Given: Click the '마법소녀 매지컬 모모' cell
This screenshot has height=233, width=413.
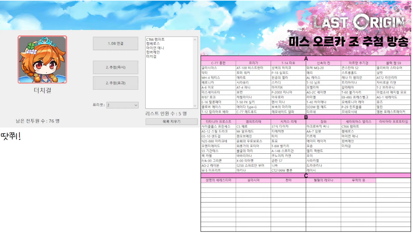Looking at the screenshot, I should pos(394,92).
